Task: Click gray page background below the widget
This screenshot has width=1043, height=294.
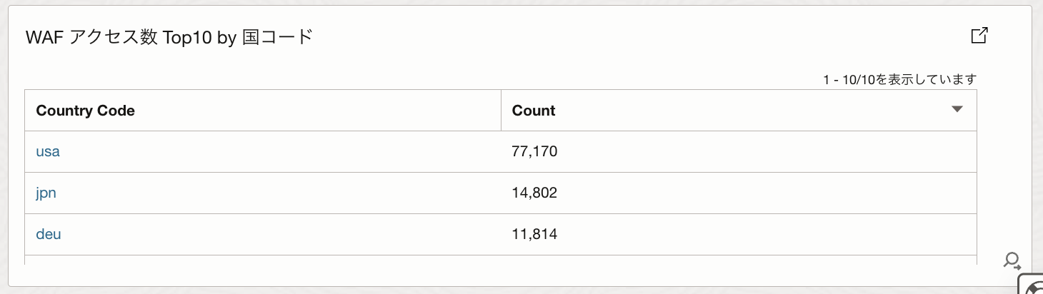Action: pos(500,290)
